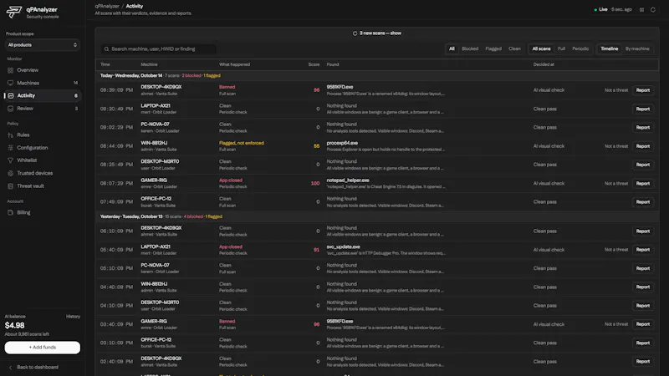
Task: Click the 'Flagged, not enforced' status
Action: tap(242, 143)
